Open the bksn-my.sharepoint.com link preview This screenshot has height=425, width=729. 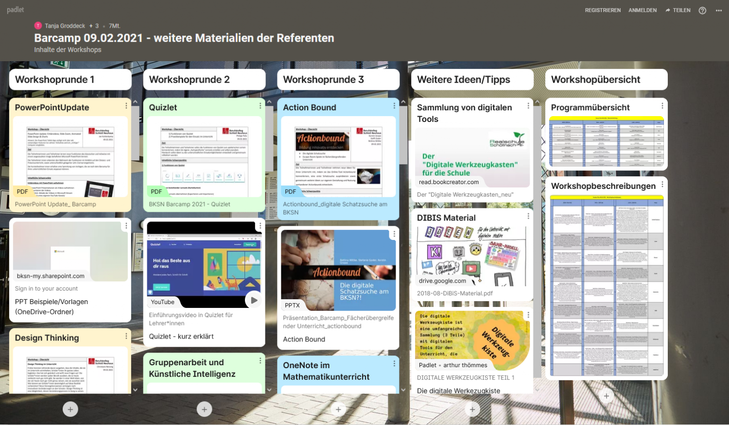pos(70,252)
